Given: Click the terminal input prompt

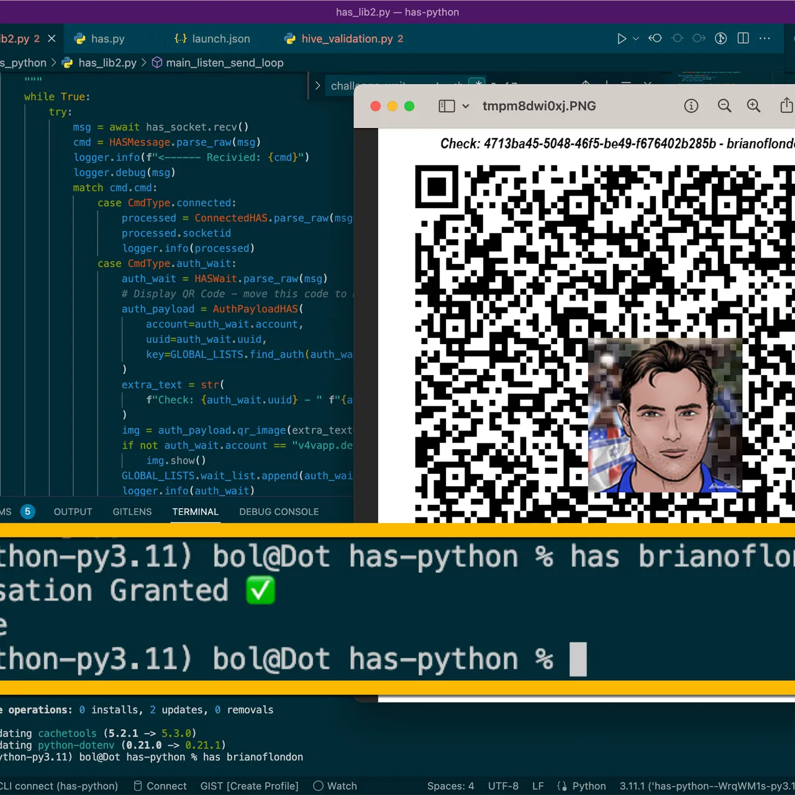Looking at the screenshot, I should click(578, 658).
